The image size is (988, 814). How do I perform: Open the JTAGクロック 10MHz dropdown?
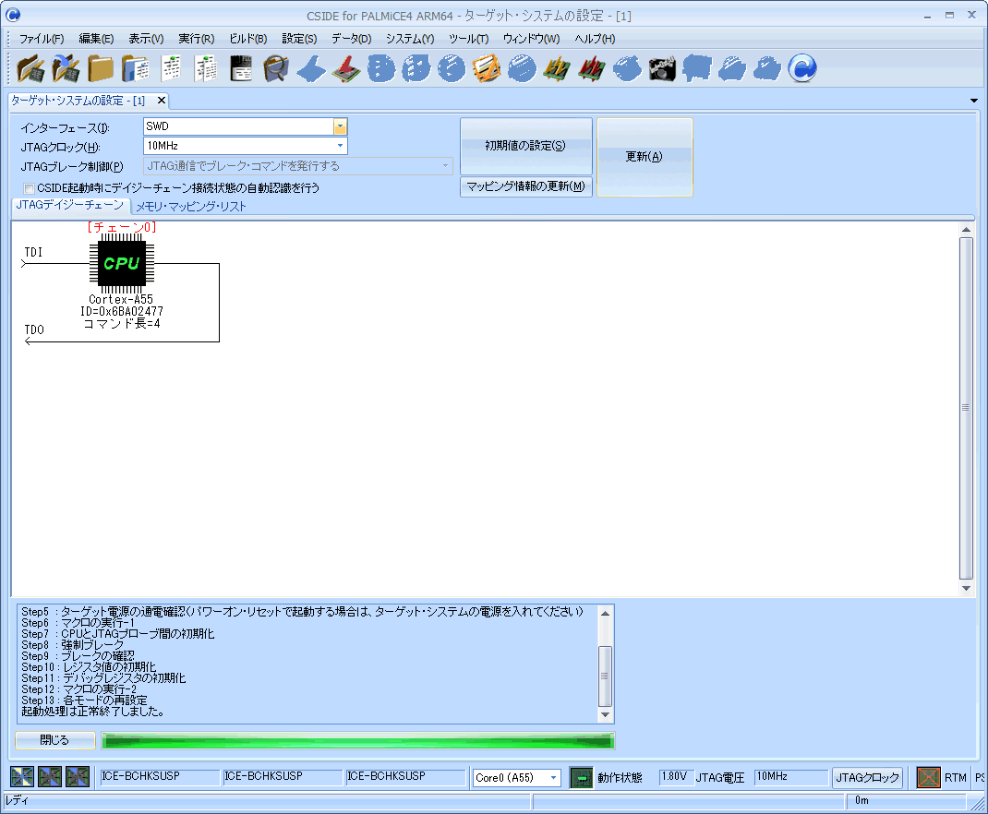pos(340,146)
